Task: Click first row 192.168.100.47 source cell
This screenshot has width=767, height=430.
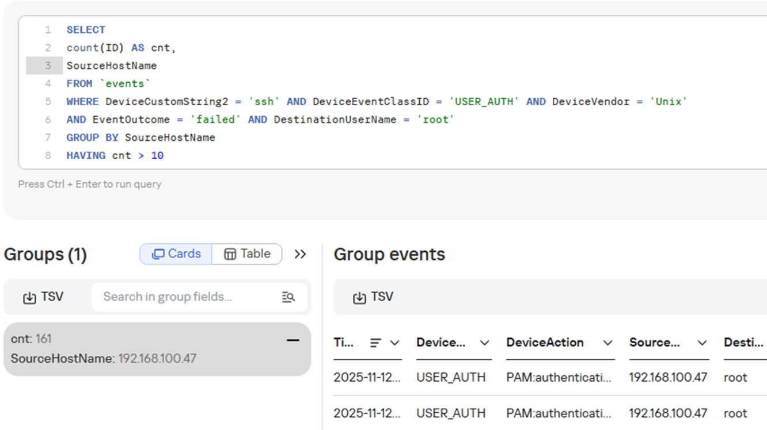Action: tap(668, 378)
